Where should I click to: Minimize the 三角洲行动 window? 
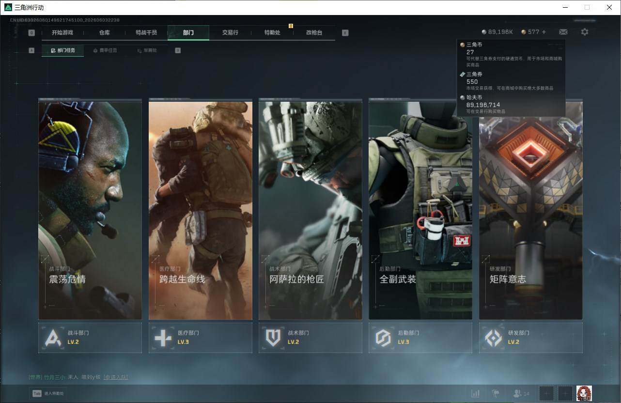(565, 7)
